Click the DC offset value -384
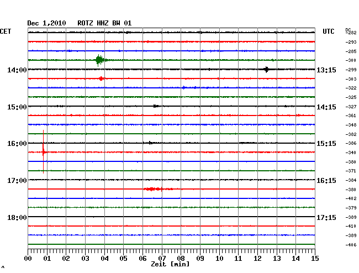359x273 pixels. [x=351, y=180]
